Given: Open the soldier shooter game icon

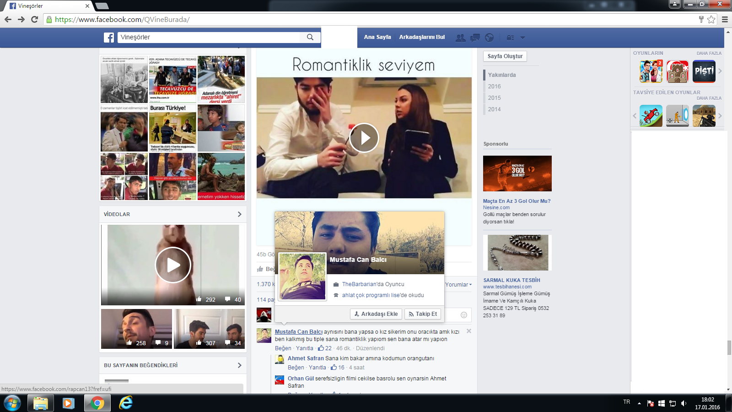Looking at the screenshot, I should [704, 116].
